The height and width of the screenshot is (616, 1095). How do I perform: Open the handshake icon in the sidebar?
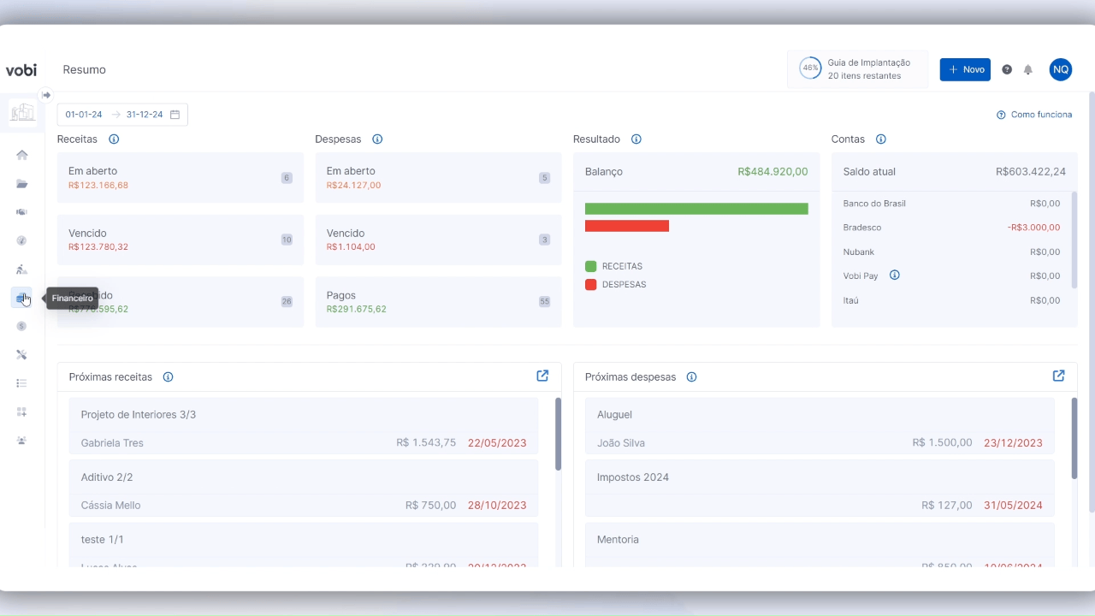click(22, 212)
